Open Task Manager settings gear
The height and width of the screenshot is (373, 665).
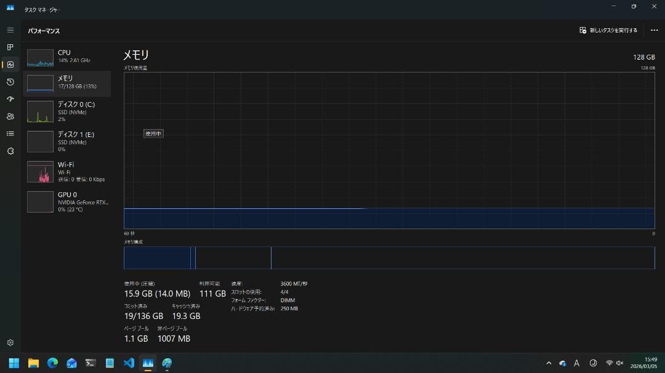tap(10, 343)
